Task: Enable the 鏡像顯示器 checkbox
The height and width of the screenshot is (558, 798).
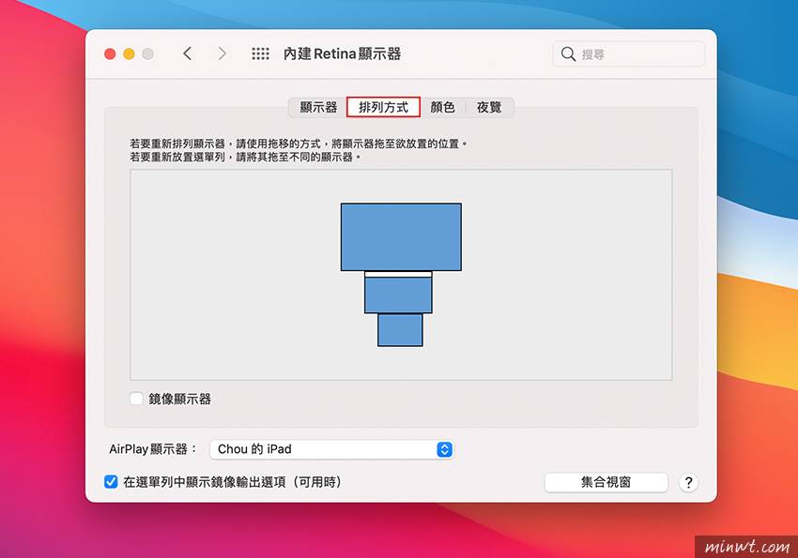Action: (x=136, y=399)
